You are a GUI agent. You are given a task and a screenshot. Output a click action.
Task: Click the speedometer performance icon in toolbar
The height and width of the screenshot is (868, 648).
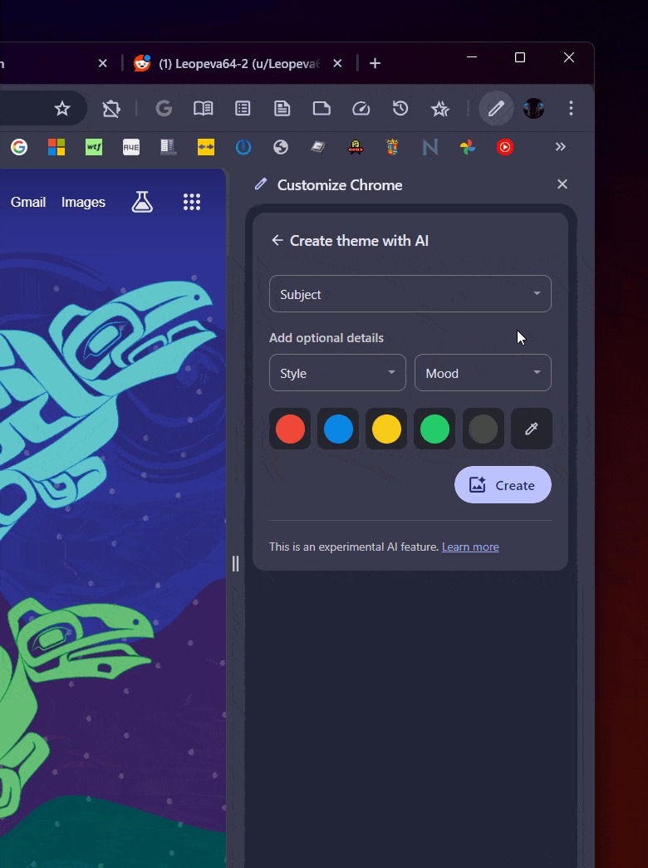click(x=361, y=109)
